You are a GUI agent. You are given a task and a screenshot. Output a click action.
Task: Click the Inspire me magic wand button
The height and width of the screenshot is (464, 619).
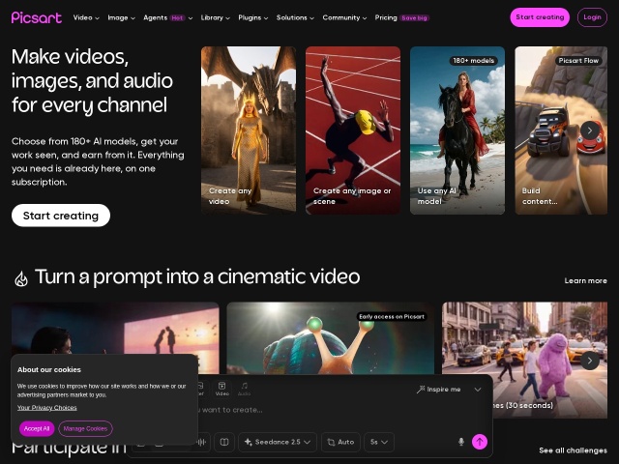[438, 390]
